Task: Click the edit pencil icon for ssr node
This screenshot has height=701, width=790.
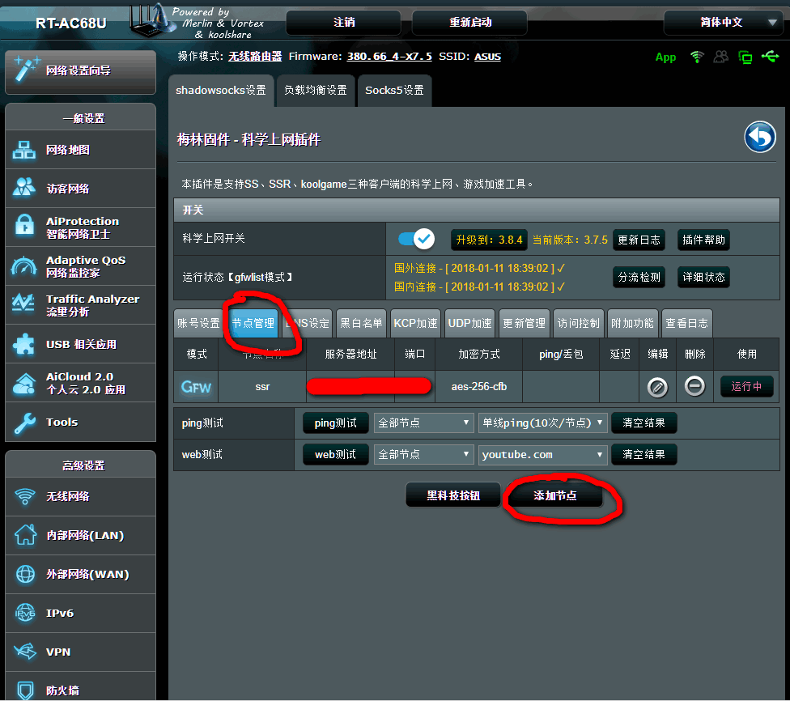Action: click(x=657, y=387)
